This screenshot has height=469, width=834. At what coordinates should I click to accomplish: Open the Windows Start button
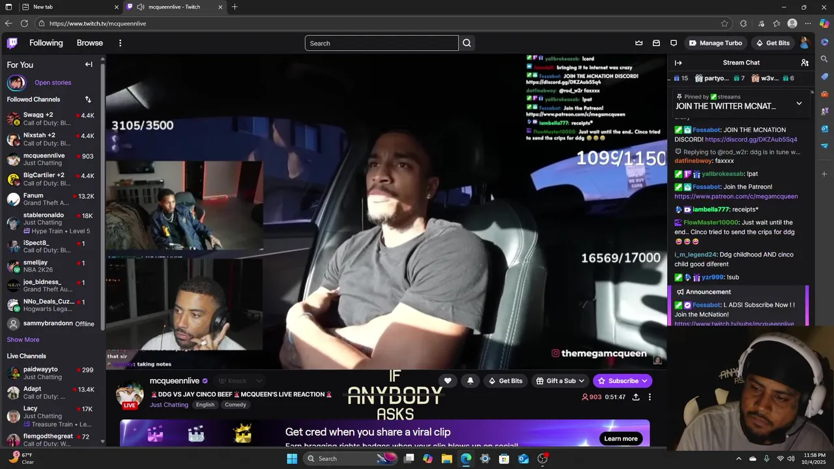click(x=292, y=459)
